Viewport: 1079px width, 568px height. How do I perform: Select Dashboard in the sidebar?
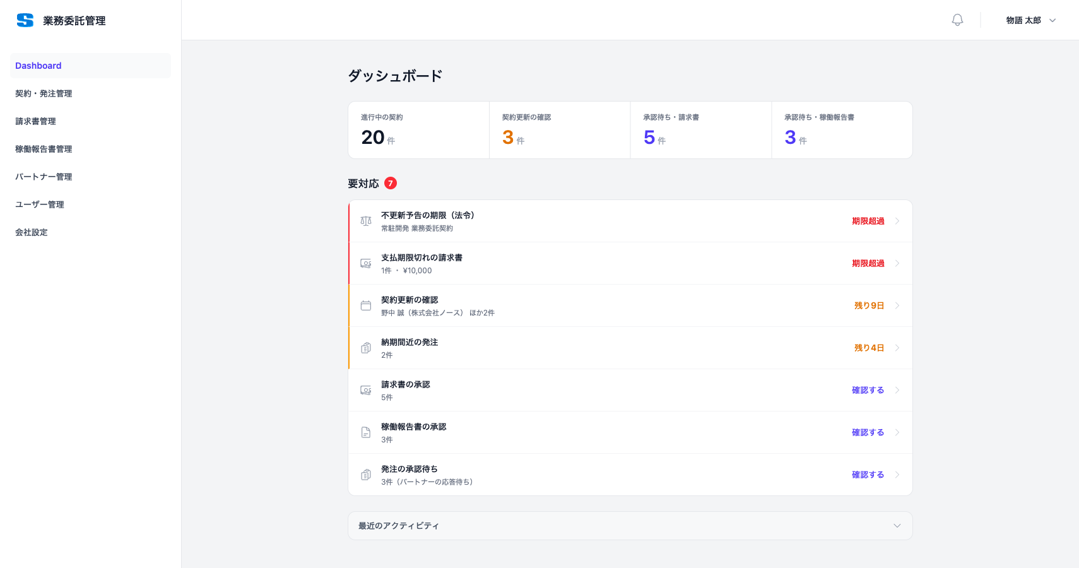tap(90, 66)
